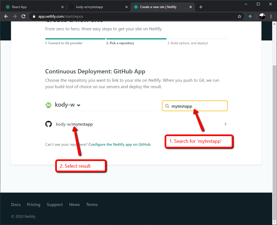Open the Chrome three-dot menu
Viewport: 277px width, 225px height.
click(x=271, y=16)
